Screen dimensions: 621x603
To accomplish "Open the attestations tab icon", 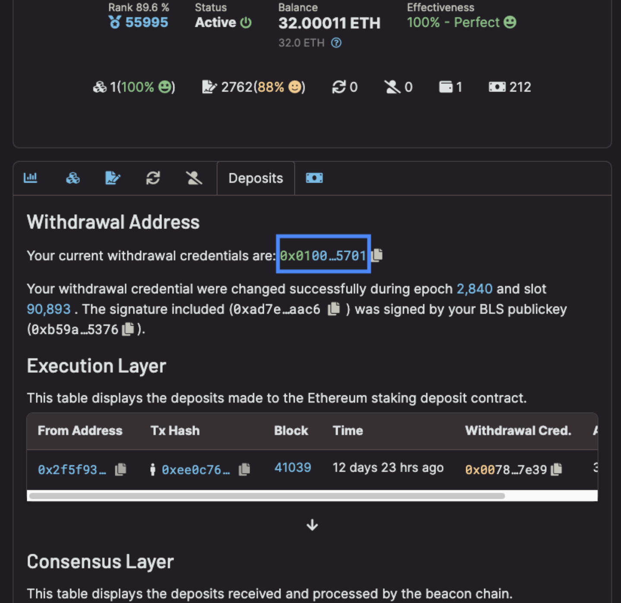I will click(113, 178).
